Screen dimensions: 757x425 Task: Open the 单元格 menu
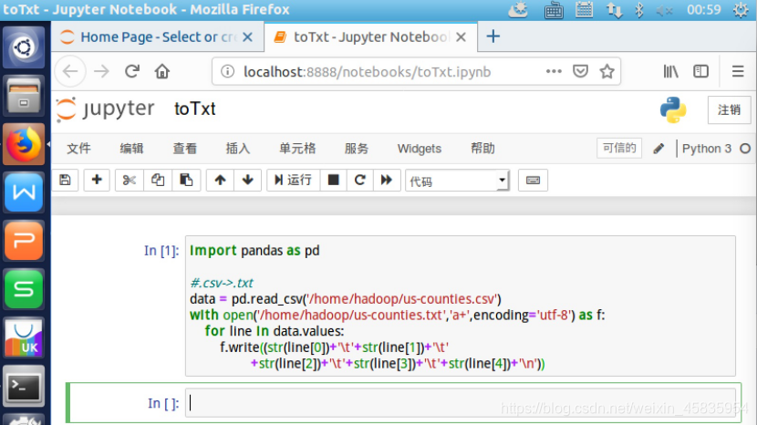(297, 149)
